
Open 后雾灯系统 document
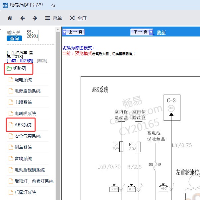click(25, 192)
